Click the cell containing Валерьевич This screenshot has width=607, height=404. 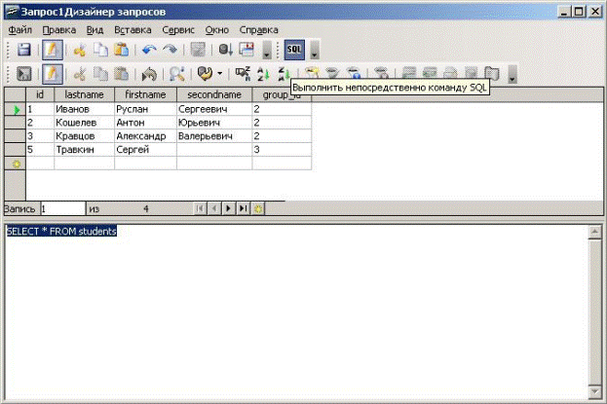pyautogui.click(x=214, y=136)
